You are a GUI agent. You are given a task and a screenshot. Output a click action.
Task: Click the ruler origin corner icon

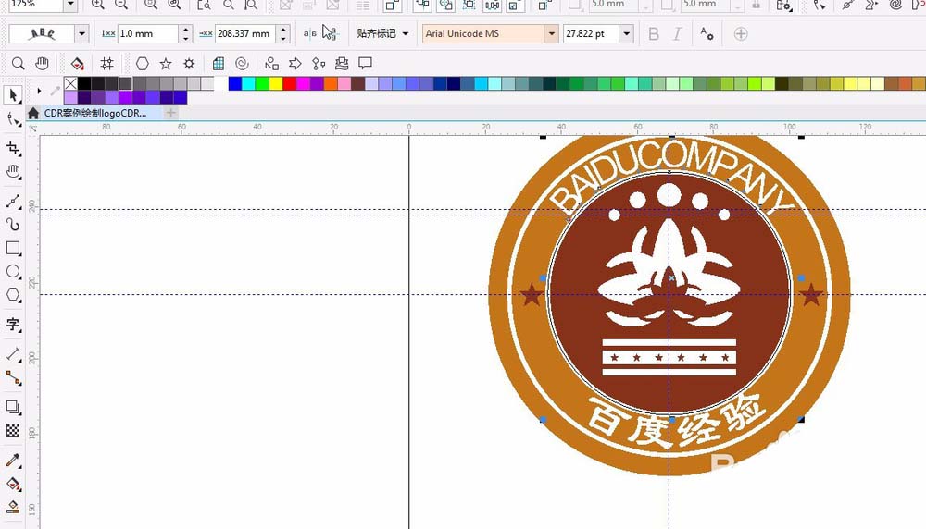coord(32,128)
